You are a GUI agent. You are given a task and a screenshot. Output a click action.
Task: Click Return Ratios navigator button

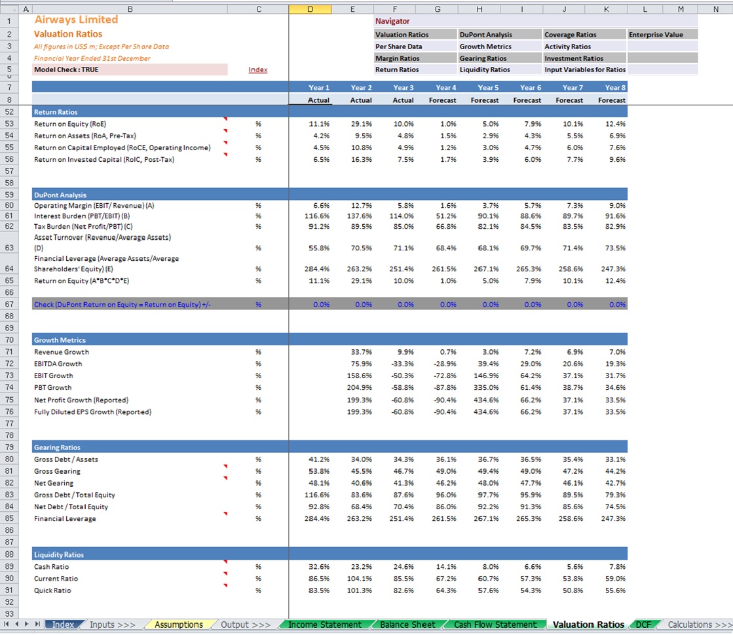pyautogui.click(x=415, y=69)
